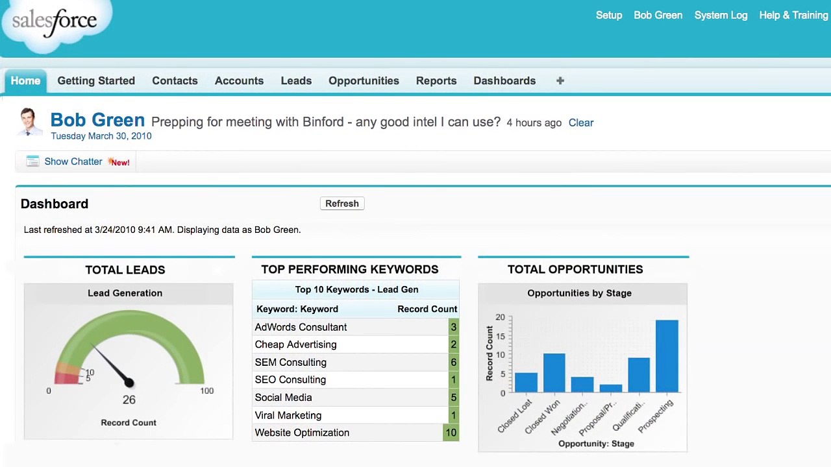This screenshot has height=467, width=831.
Task: Click the gauge value 26
Action: click(x=129, y=400)
